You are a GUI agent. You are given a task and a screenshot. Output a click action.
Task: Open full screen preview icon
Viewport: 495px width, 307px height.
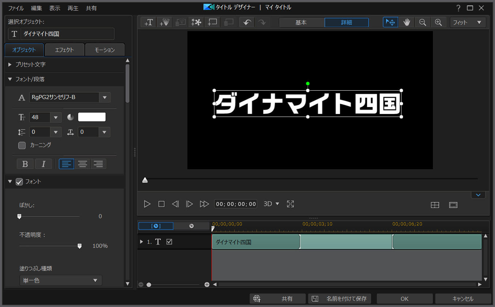(x=290, y=204)
